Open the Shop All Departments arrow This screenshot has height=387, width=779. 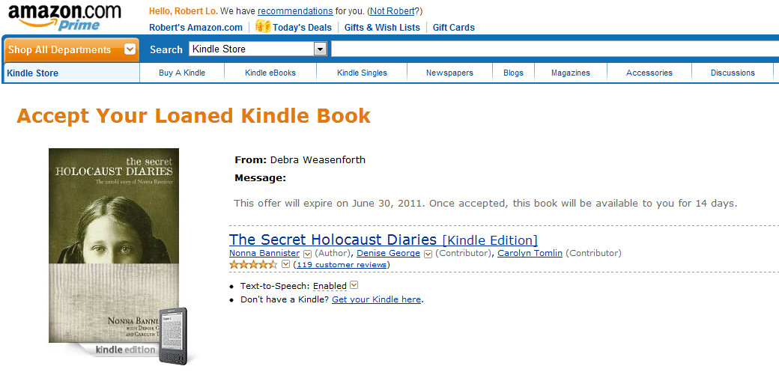click(x=130, y=49)
